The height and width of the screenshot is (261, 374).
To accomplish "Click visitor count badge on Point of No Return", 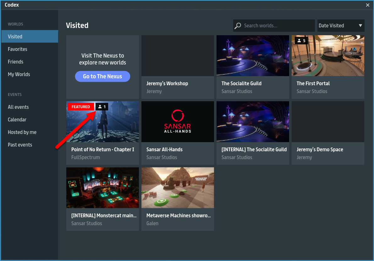I will (102, 107).
